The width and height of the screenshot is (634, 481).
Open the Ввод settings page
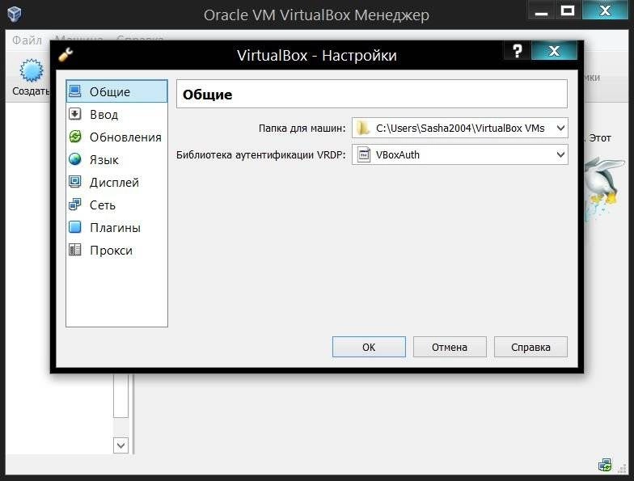pyautogui.click(x=116, y=114)
